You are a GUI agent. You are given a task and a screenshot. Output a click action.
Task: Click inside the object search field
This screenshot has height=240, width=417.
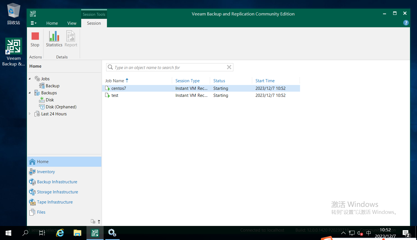point(170,67)
